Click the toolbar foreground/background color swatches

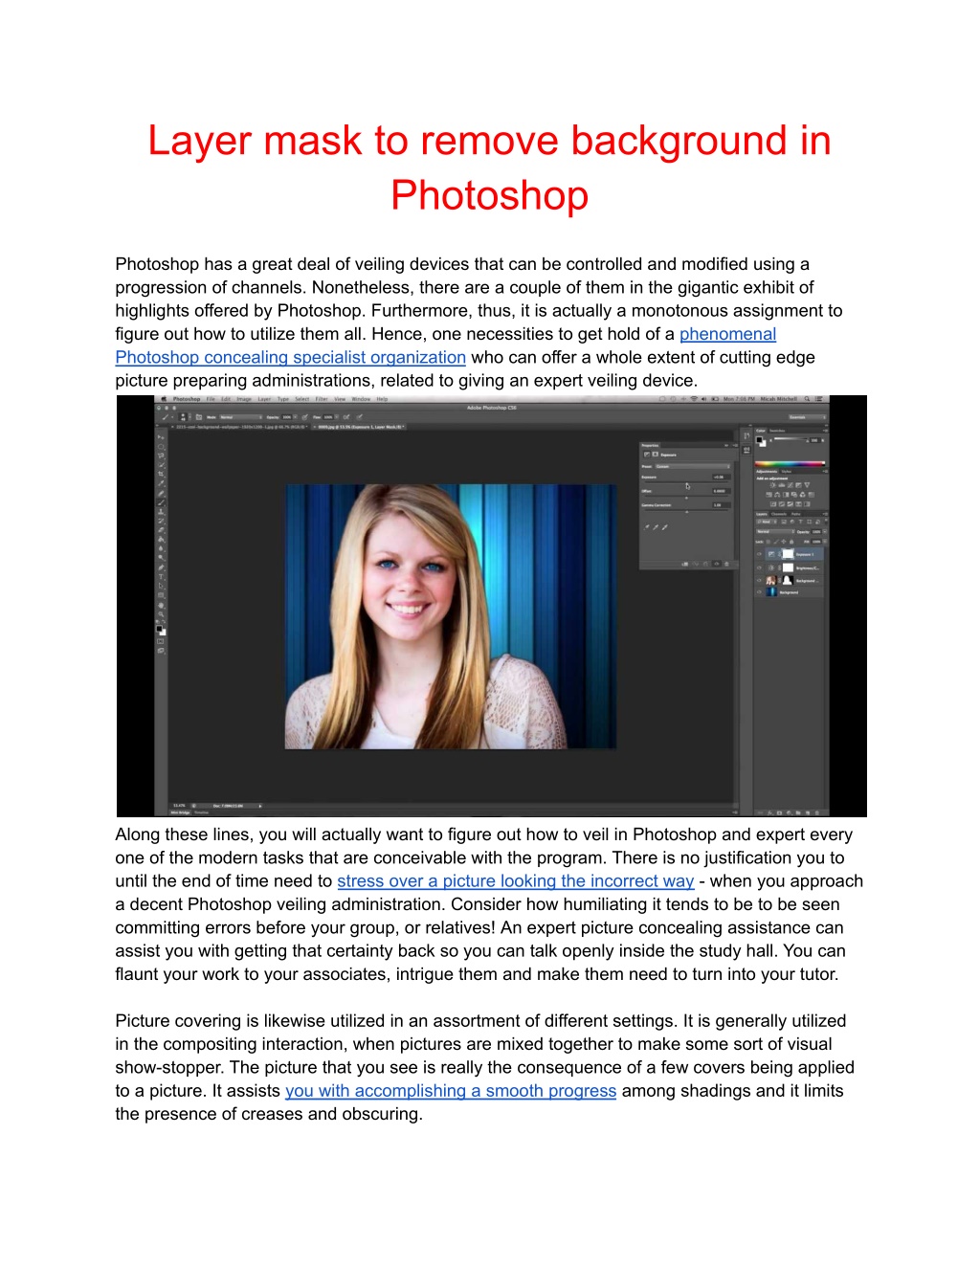tap(161, 630)
